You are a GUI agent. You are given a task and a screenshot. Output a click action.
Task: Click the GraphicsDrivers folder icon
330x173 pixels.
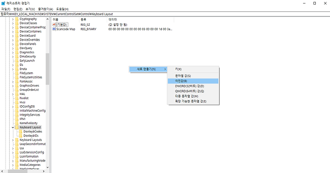17,86
